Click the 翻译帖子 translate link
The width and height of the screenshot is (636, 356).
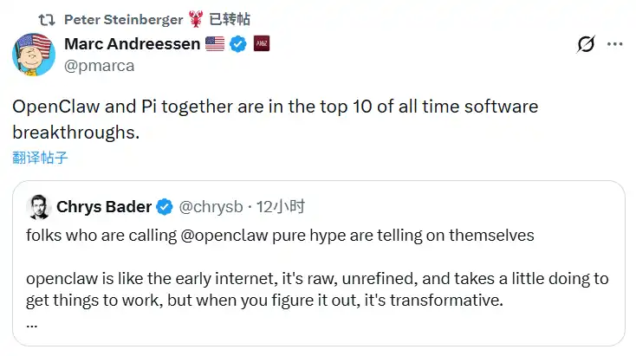pos(40,158)
